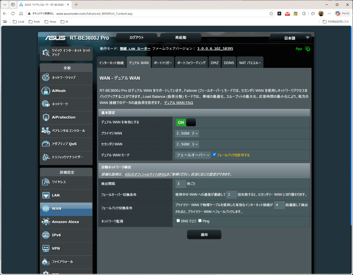
Task: Select the アダプティブ QoS gauge icon
Action: (46, 144)
